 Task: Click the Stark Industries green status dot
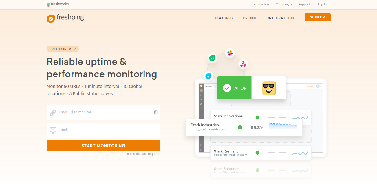pyautogui.click(x=240, y=127)
